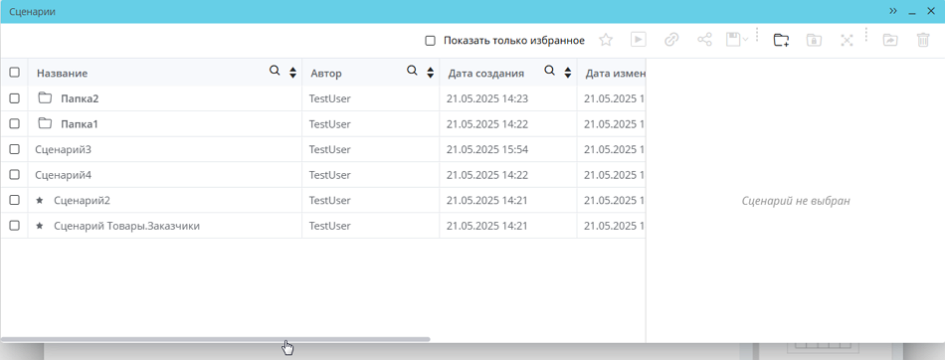
Task: Open folder Папка2
Action: pos(80,98)
